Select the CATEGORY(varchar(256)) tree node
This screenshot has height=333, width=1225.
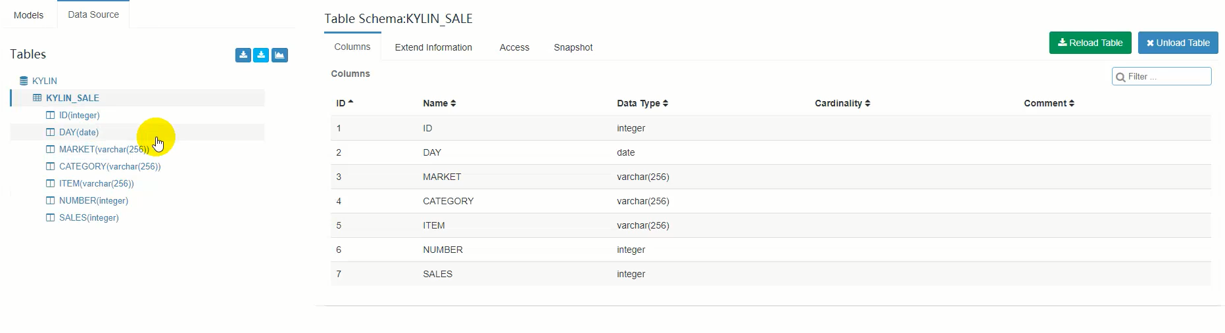(x=110, y=166)
